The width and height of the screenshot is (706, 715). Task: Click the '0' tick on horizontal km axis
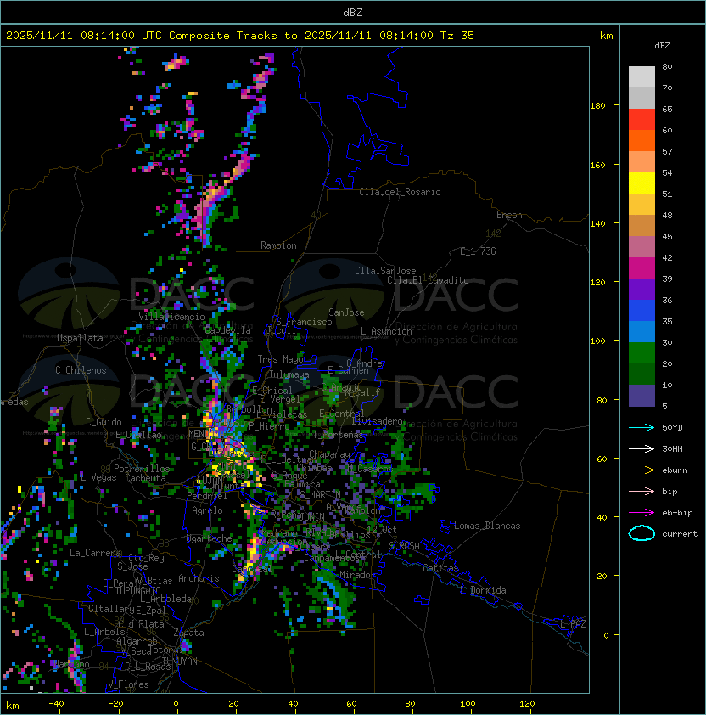[x=176, y=704]
